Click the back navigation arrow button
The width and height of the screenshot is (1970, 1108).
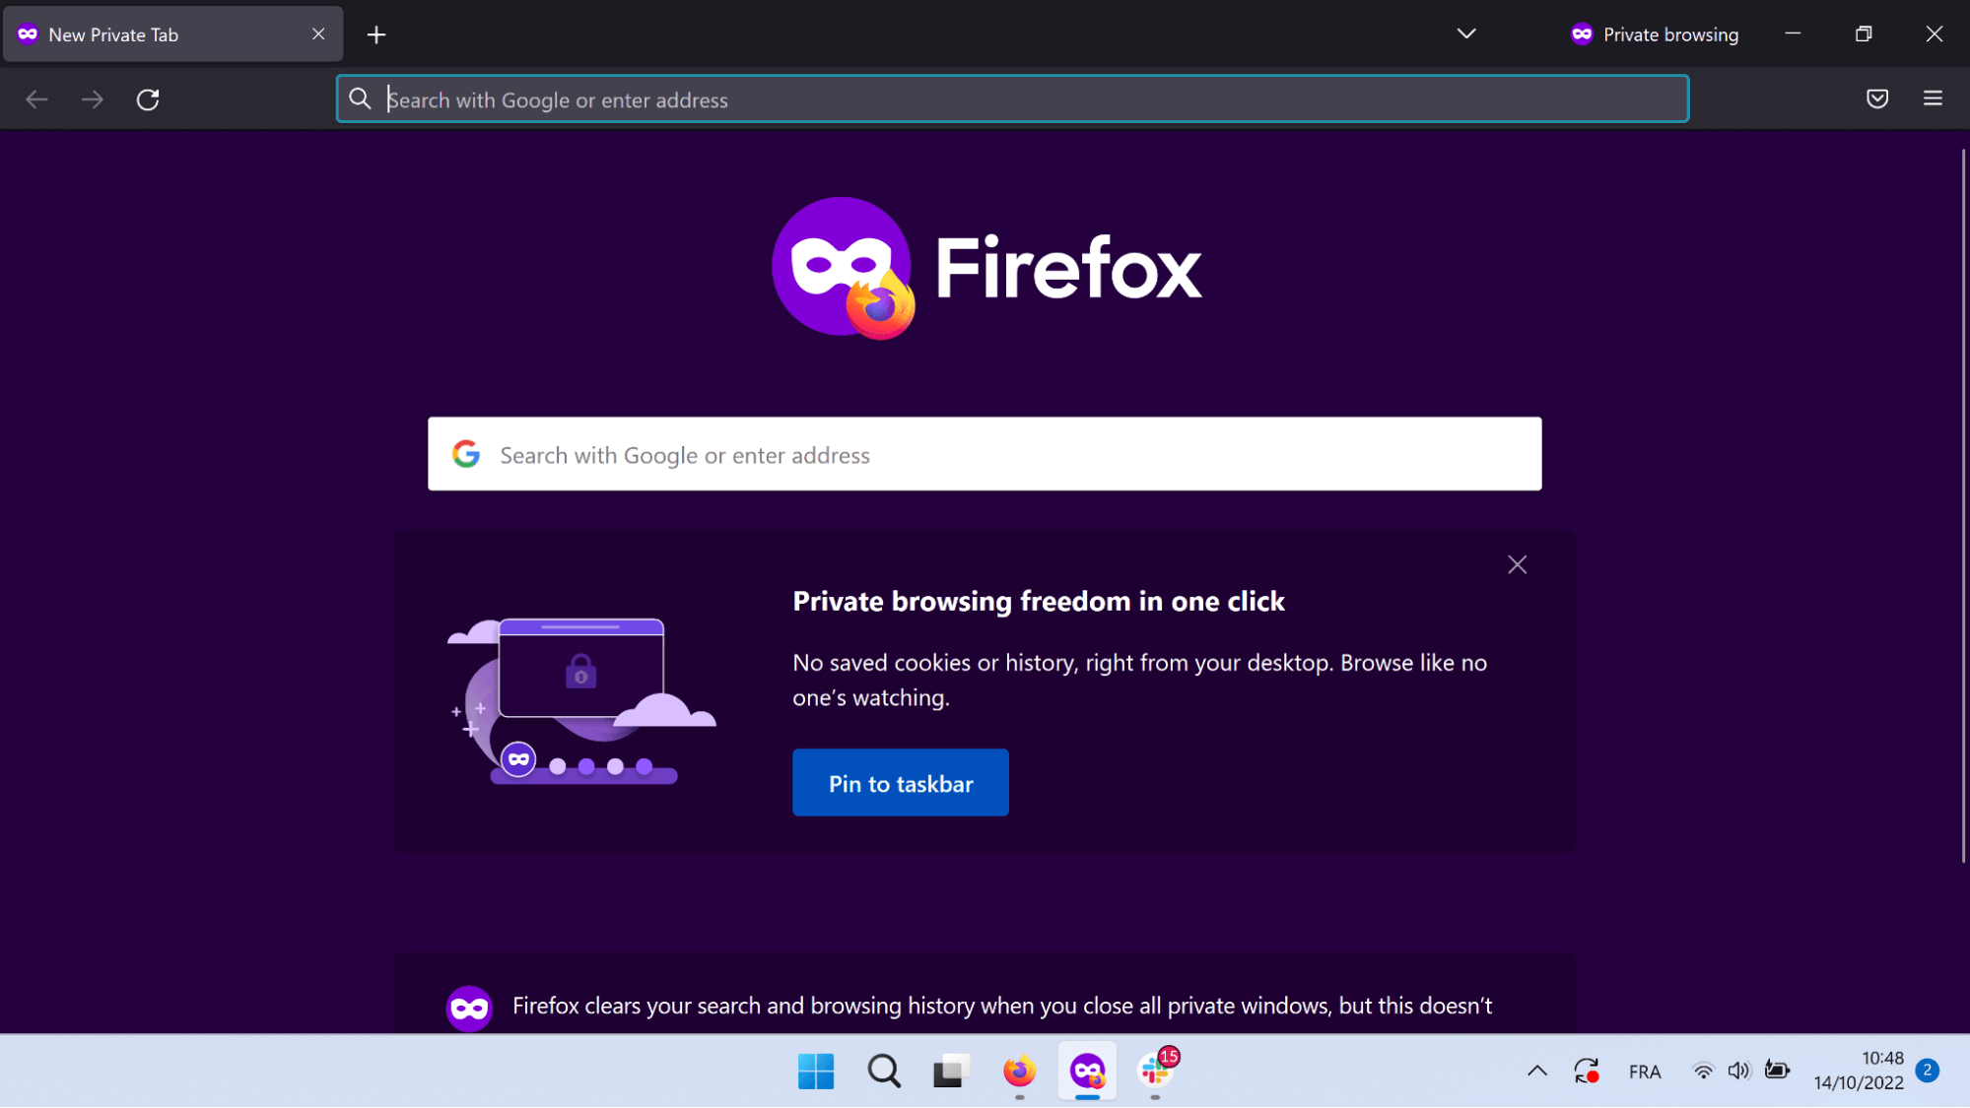[x=36, y=98]
